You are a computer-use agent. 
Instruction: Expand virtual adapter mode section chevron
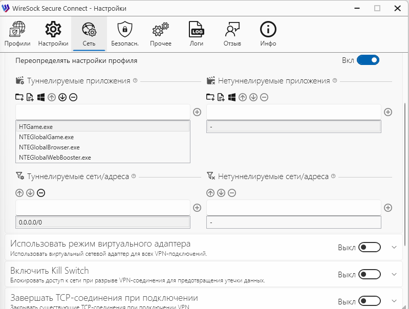pos(394,247)
